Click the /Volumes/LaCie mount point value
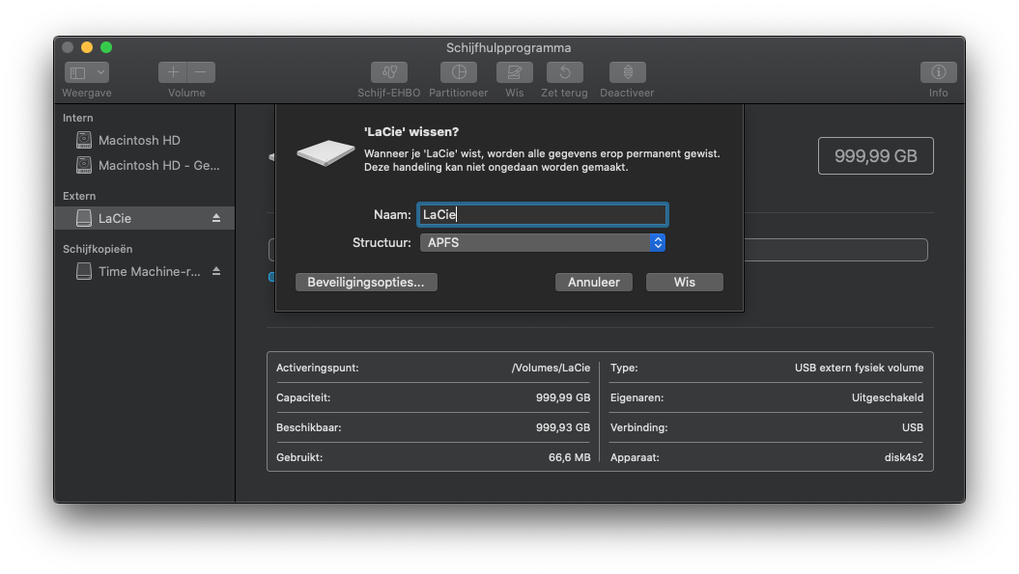Viewport: 1019px width, 574px height. [552, 368]
